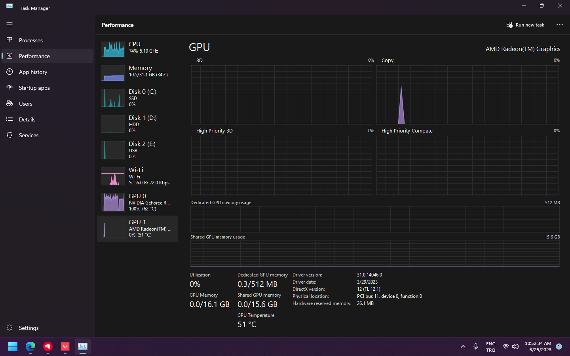Open the Services page
Viewport: 570px width, 356px height.
[47, 135]
